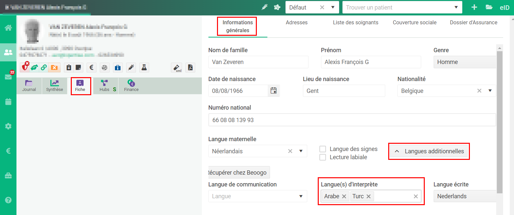Clear the Défaut selection
Viewport: 514px width, 215px height.
(322, 7)
